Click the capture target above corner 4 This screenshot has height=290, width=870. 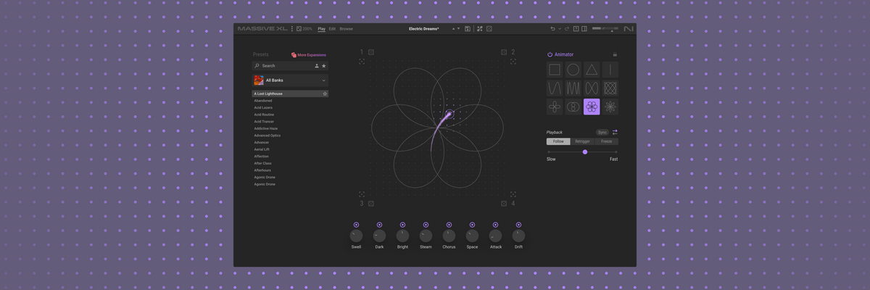coord(513,194)
